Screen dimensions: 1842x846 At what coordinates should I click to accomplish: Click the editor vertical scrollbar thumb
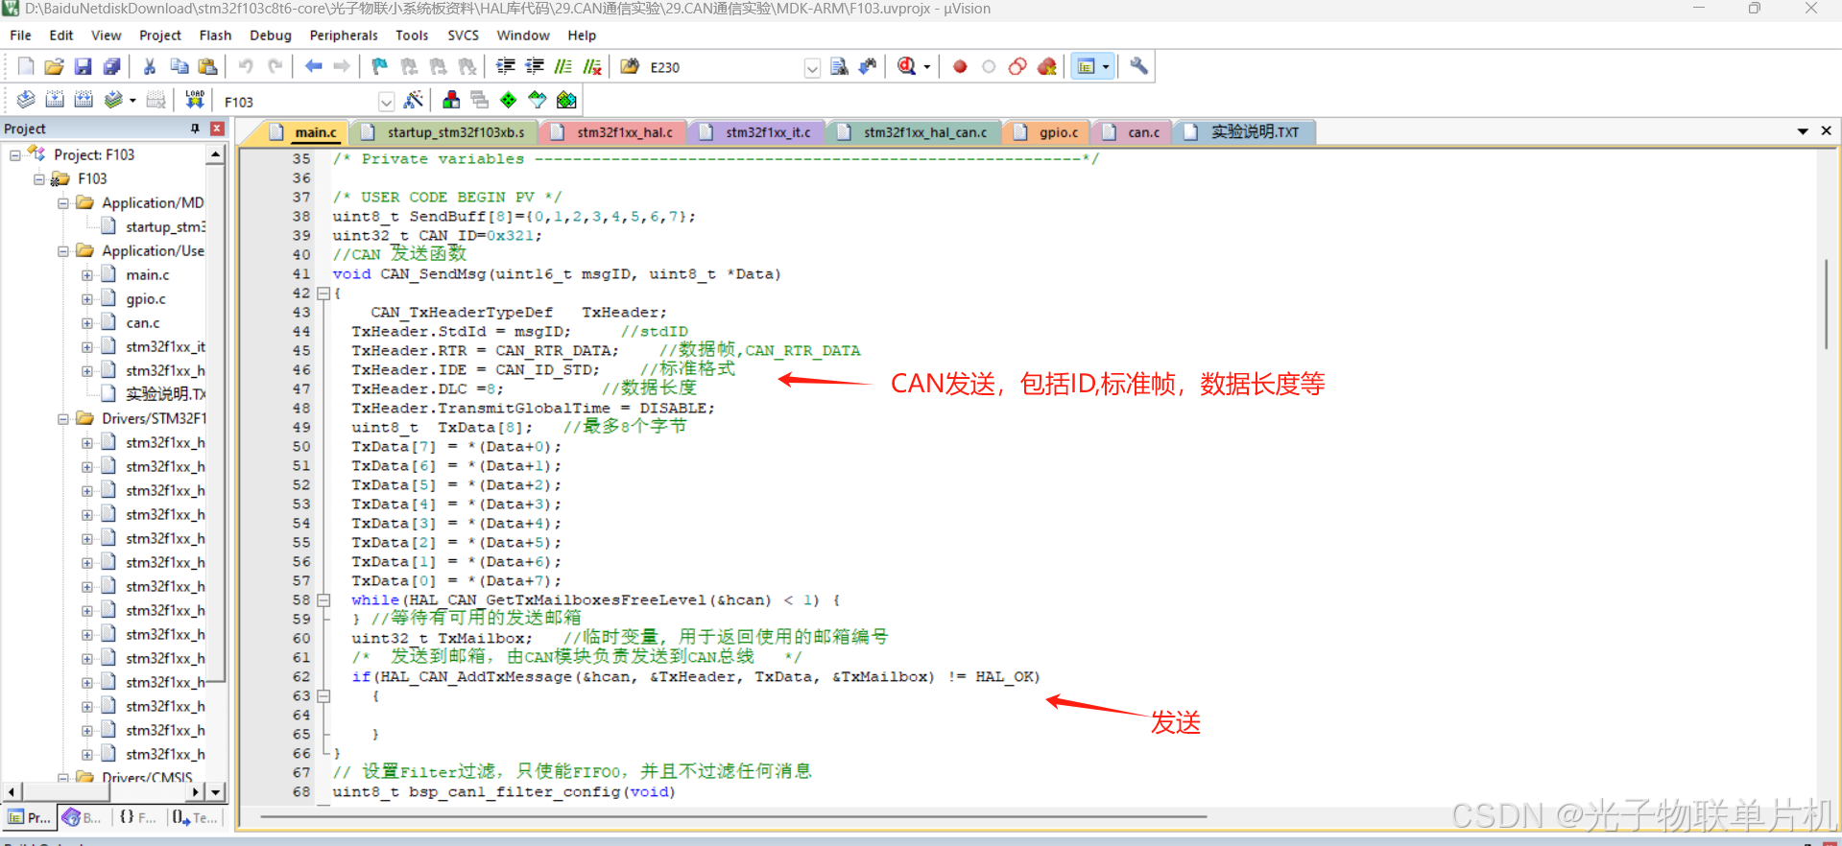[1827, 303]
